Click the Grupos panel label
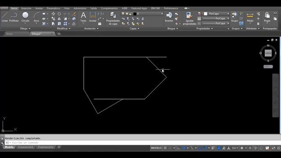281x158 pixels. [x=237, y=29]
